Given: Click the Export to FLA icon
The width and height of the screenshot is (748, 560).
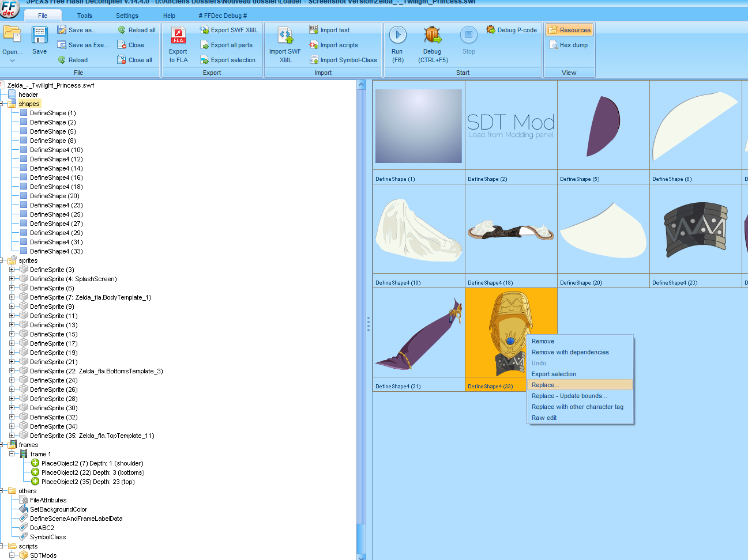Looking at the screenshot, I should tap(178, 36).
